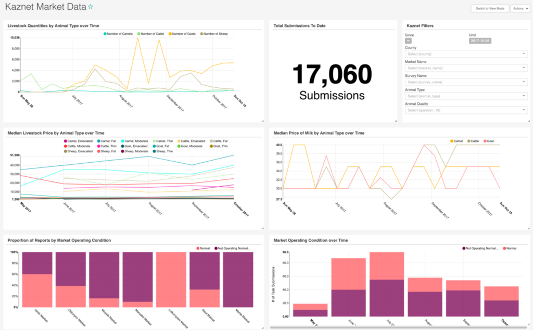Click resize handle of Proportion of Reports panel
The width and height of the screenshot is (533, 330).
(x=263, y=328)
